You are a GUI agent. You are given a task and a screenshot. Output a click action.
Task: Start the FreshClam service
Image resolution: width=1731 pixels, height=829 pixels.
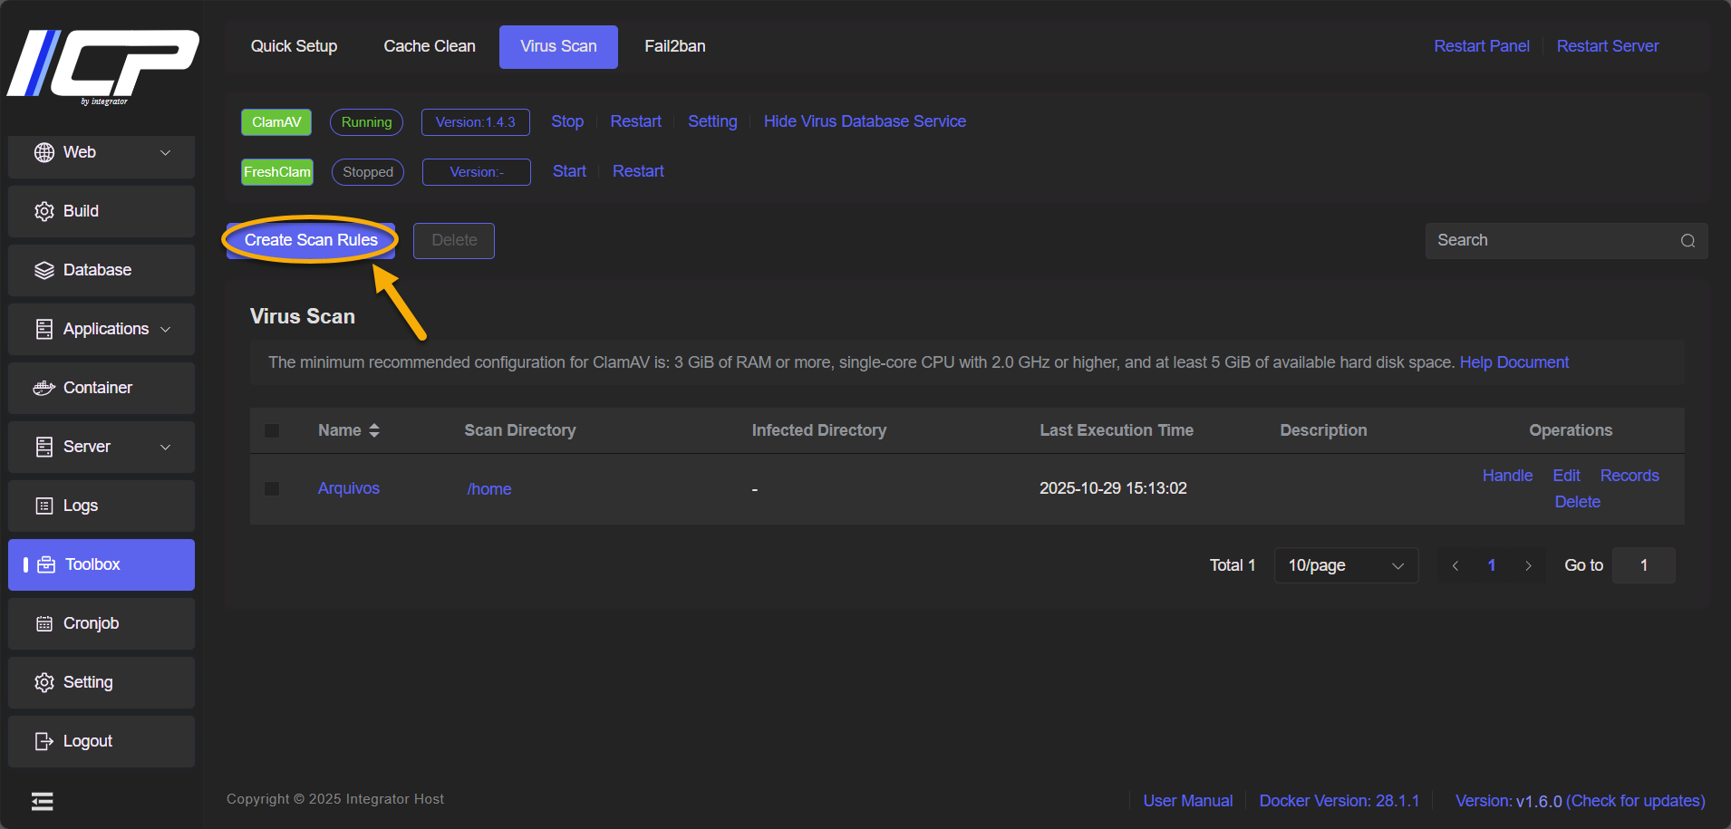[569, 171]
